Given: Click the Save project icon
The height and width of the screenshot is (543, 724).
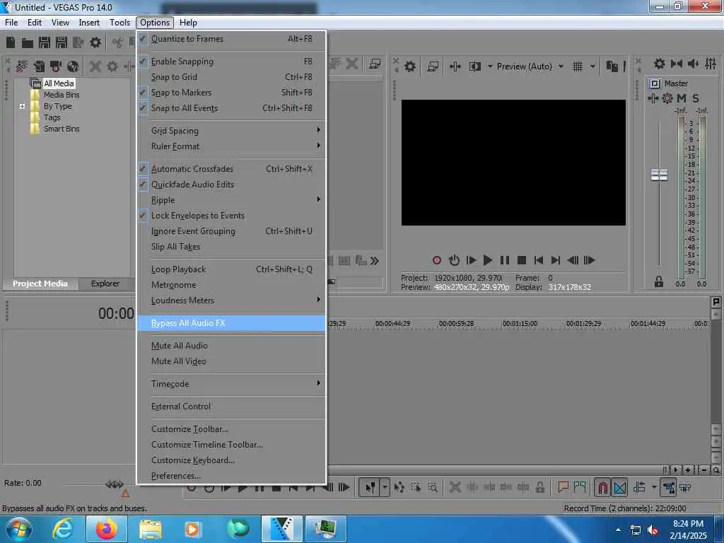Looking at the screenshot, I should 45,43.
